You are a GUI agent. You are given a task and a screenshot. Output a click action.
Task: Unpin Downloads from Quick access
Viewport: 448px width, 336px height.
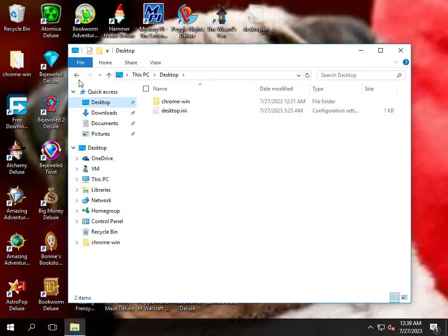[133, 113]
